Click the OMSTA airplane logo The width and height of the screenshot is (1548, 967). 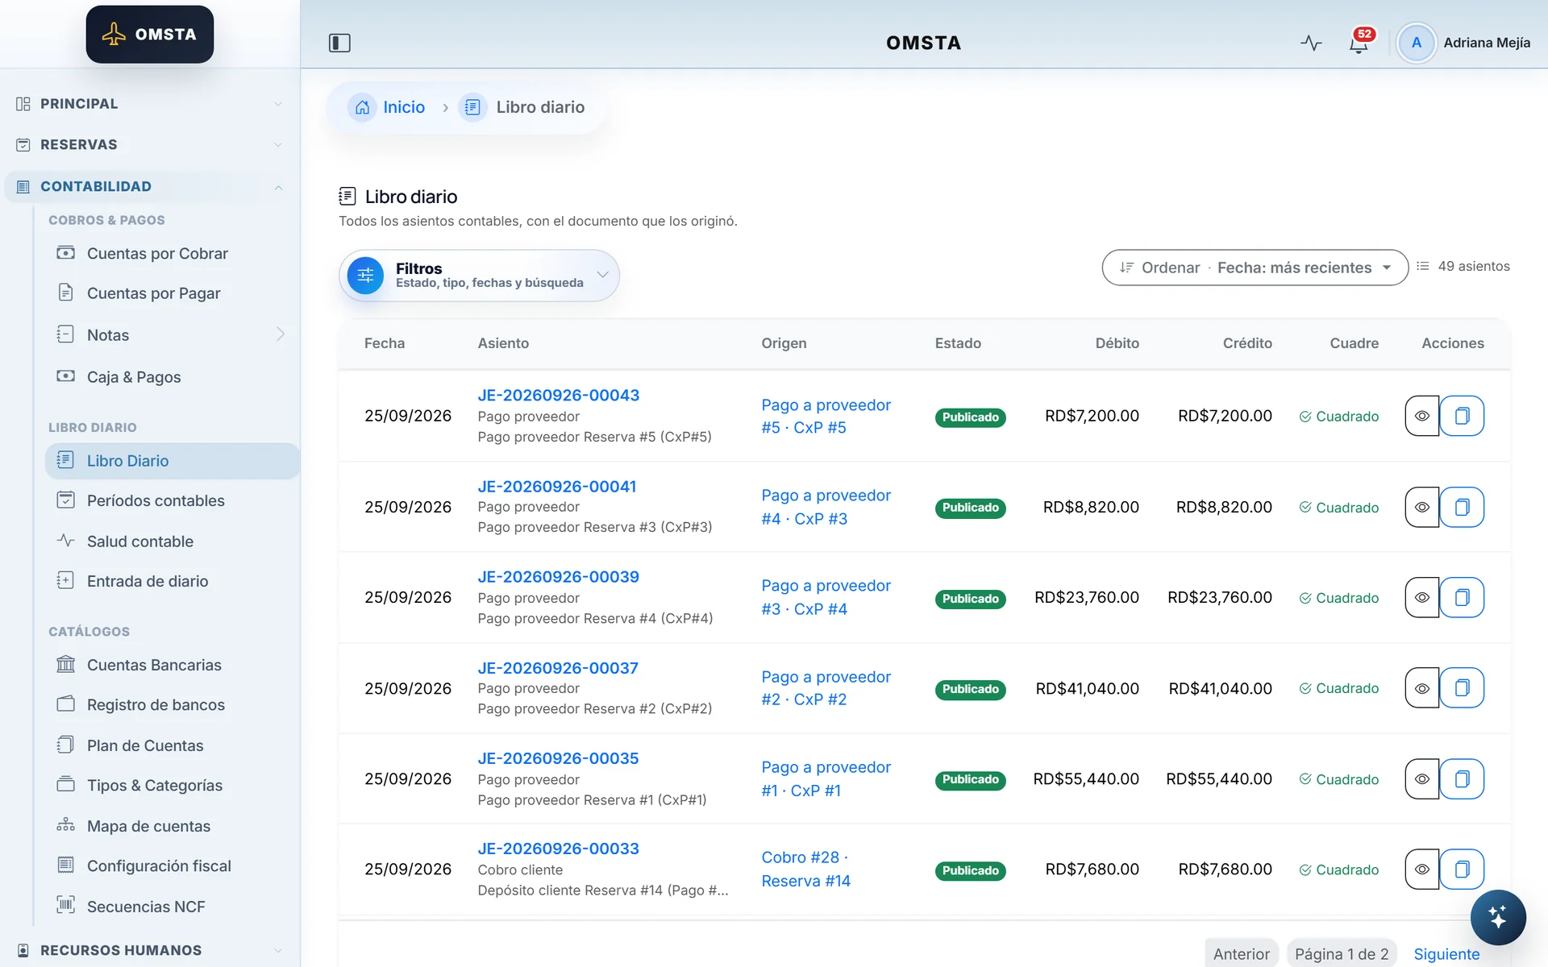pos(150,35)
